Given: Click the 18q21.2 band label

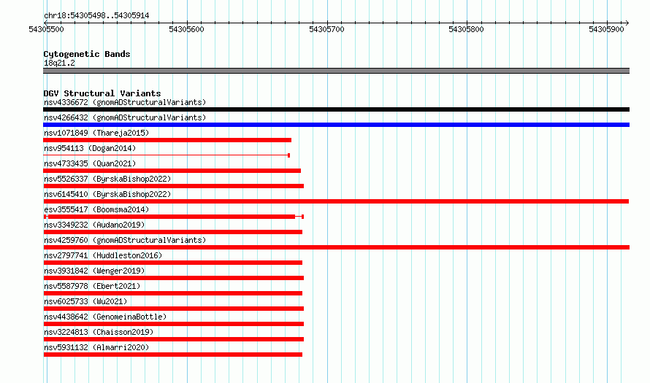Looking at the screenshot, I should (59, 63).
